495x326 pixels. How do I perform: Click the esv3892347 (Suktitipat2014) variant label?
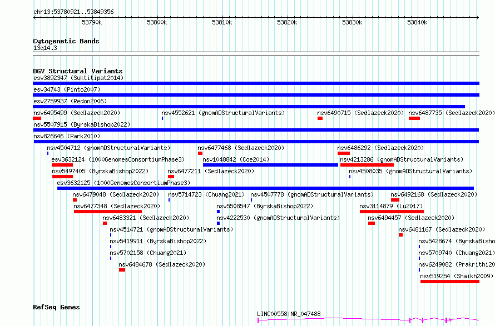click(78, 78)
